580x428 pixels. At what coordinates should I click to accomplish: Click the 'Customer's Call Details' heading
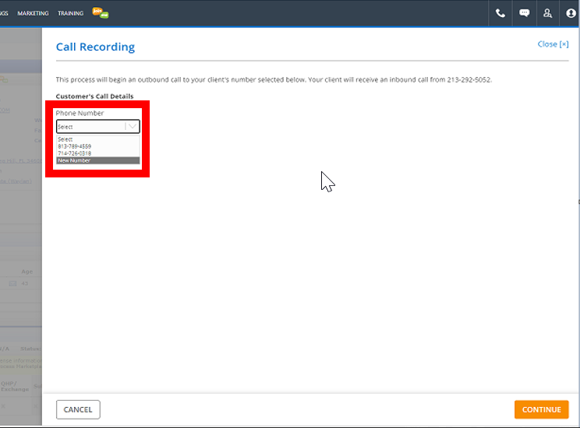click(x=94, y=96)
